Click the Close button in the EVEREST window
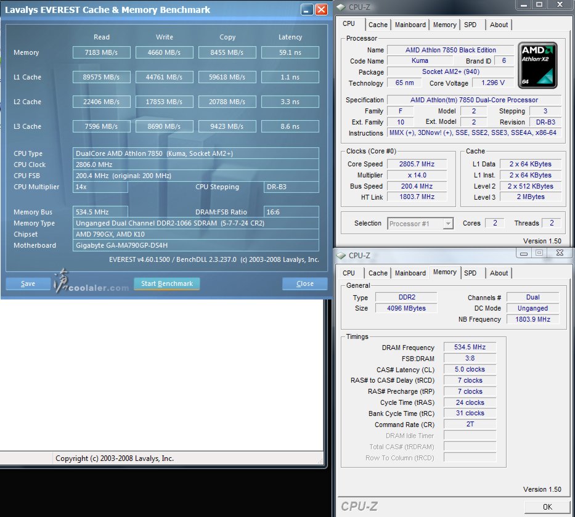Viewport: 575px width, 517px height. 304,283
